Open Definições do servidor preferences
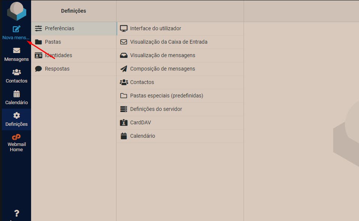This screenshot has width=359, height=221. tap(180, 109)
